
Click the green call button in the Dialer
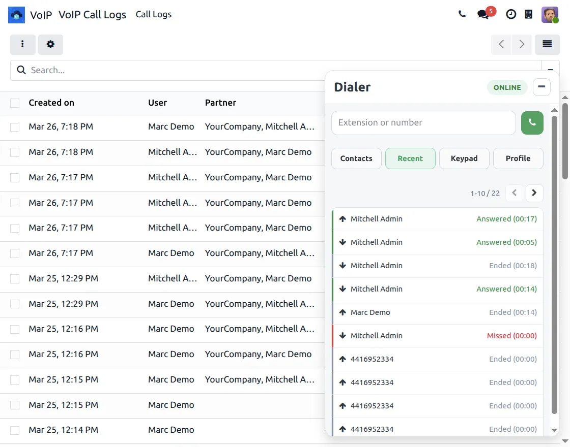point(532,122)
